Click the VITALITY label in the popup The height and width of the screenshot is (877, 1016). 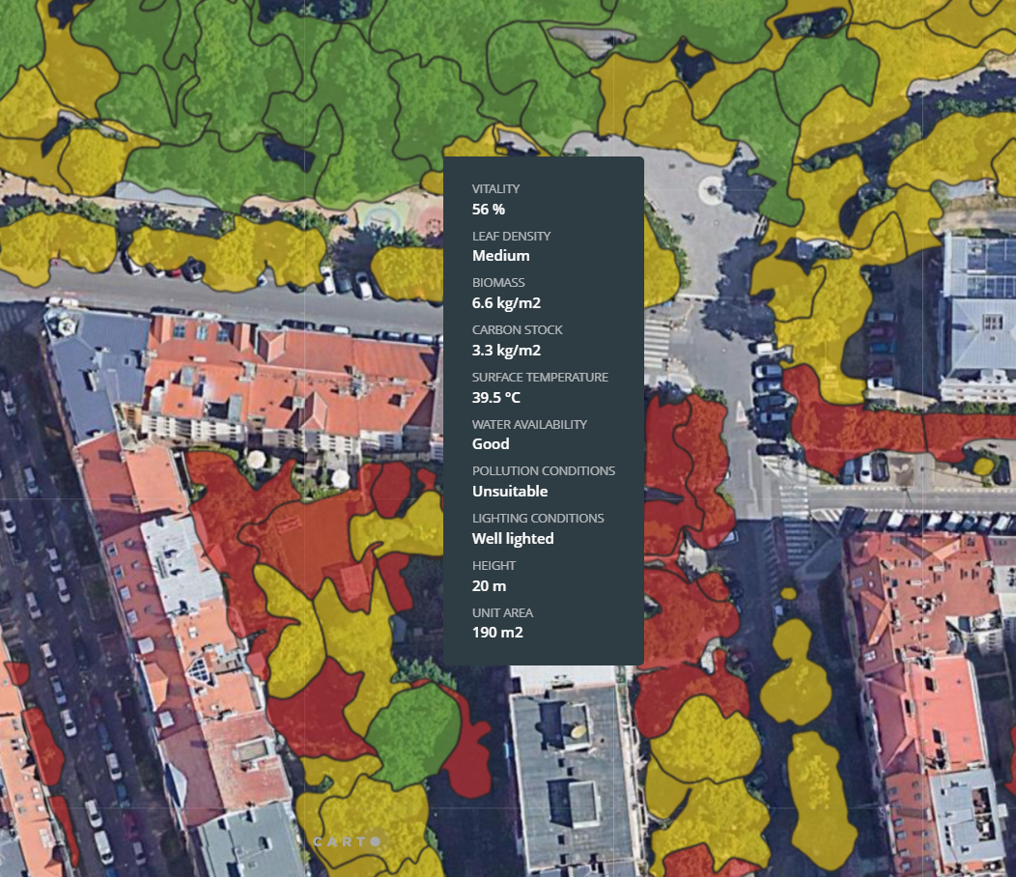pos(495,188)
